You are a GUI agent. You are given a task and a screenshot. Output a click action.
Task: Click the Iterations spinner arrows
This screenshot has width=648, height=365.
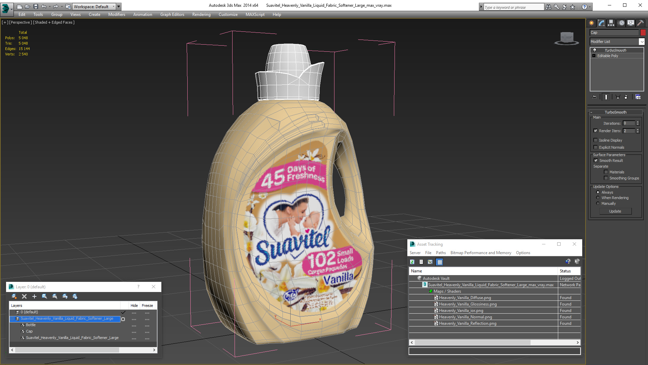[638, 123]
